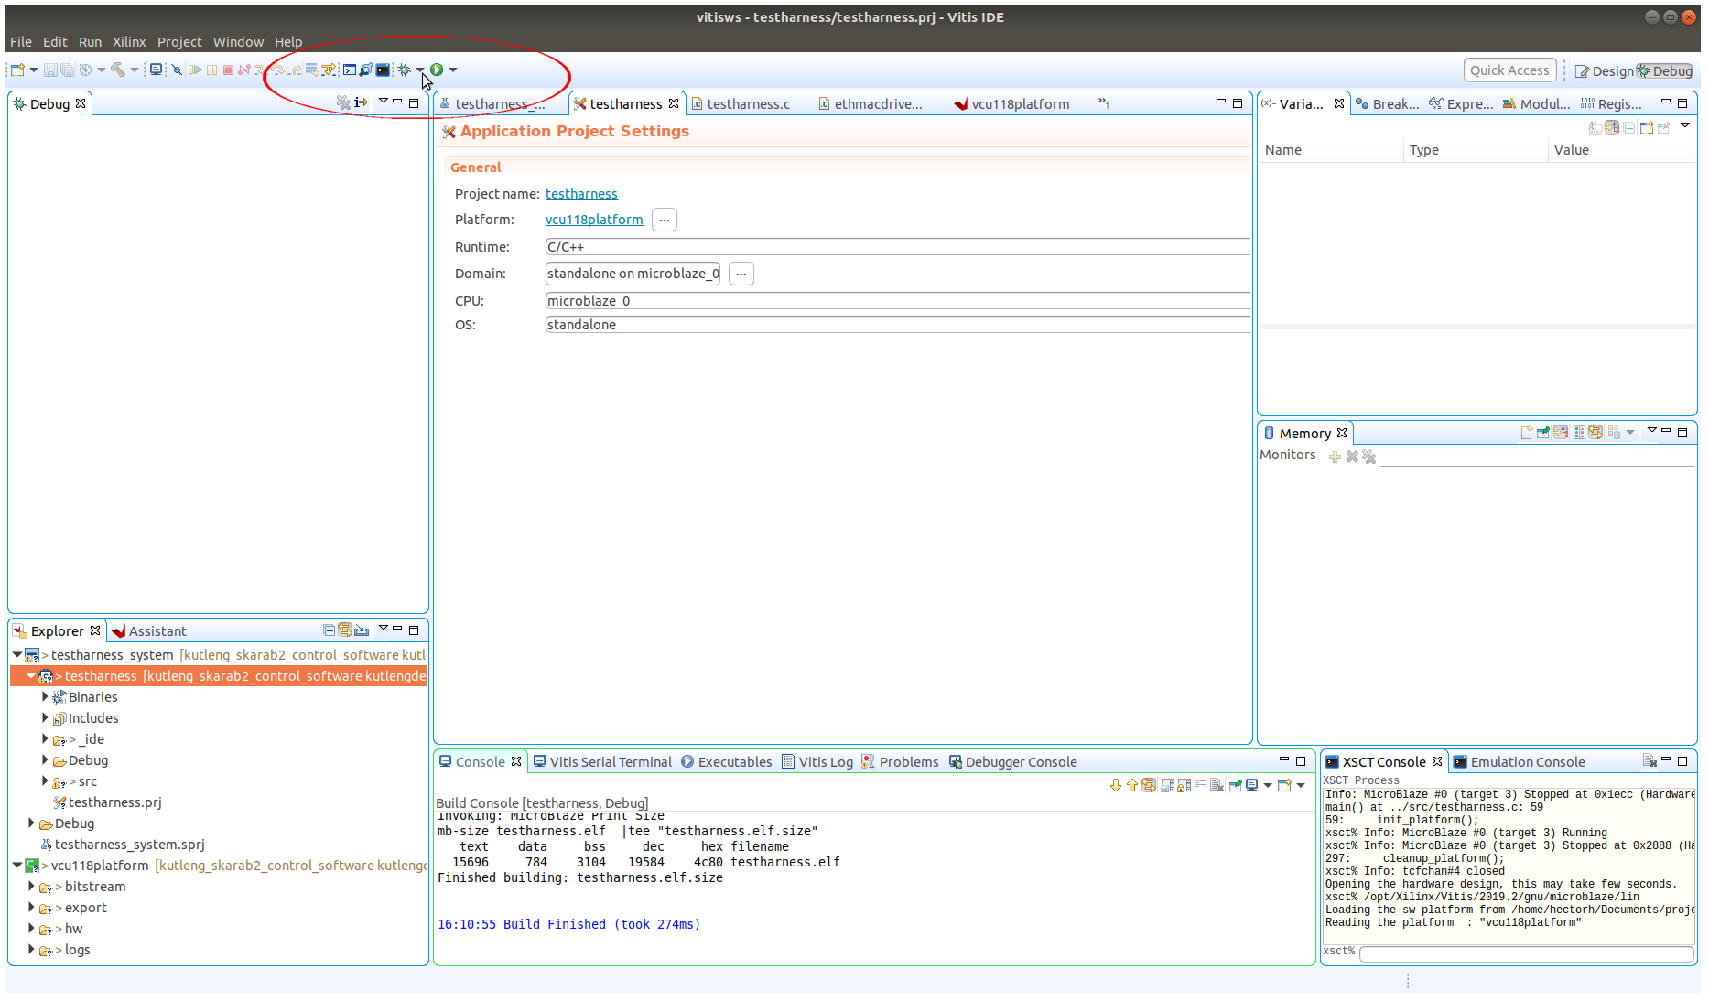Image resolution: width=1709 pixels, height=1001 pixels.
Task: Click Remove All Terminated Launches icon
Action: pyautogui.click(x=343, y=102)
